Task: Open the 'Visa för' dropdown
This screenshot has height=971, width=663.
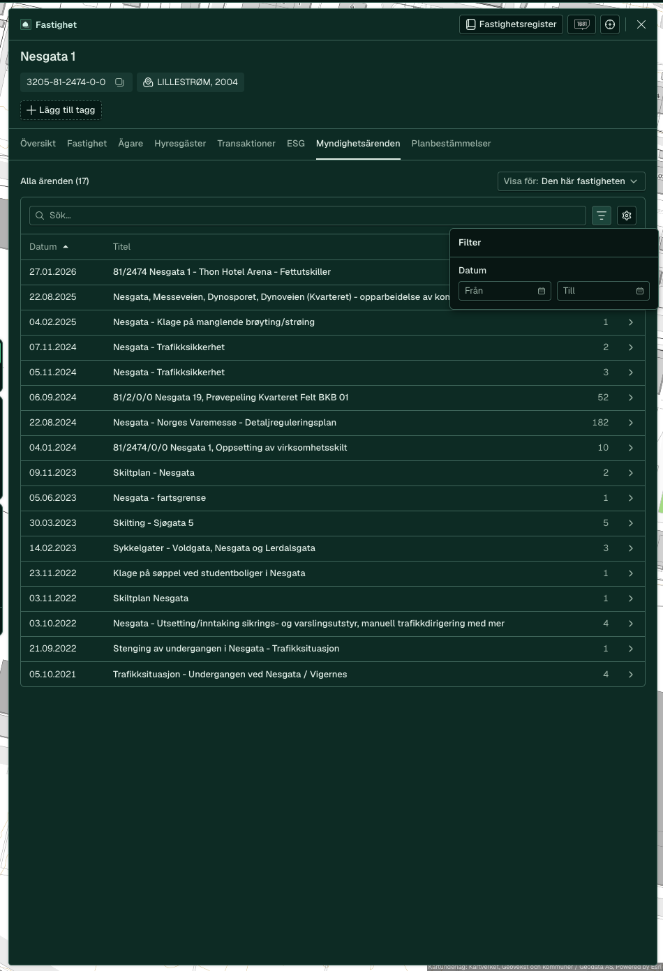Action: 572,181
